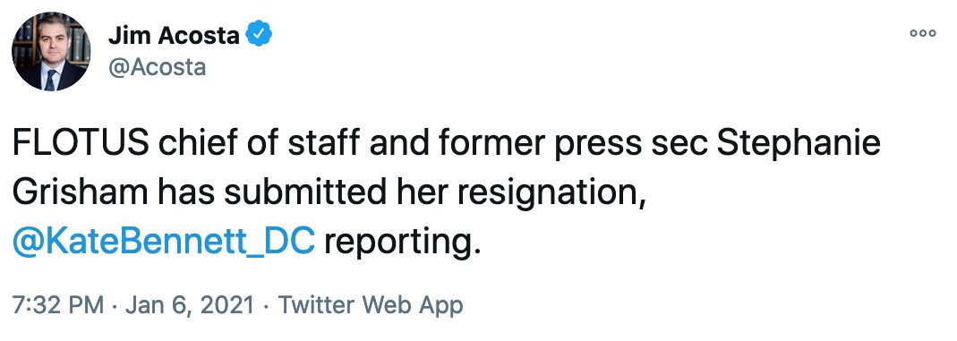Click Jim Acosta's profile photo
Viewport: 957px width, 341px height.
pos(51,52)
